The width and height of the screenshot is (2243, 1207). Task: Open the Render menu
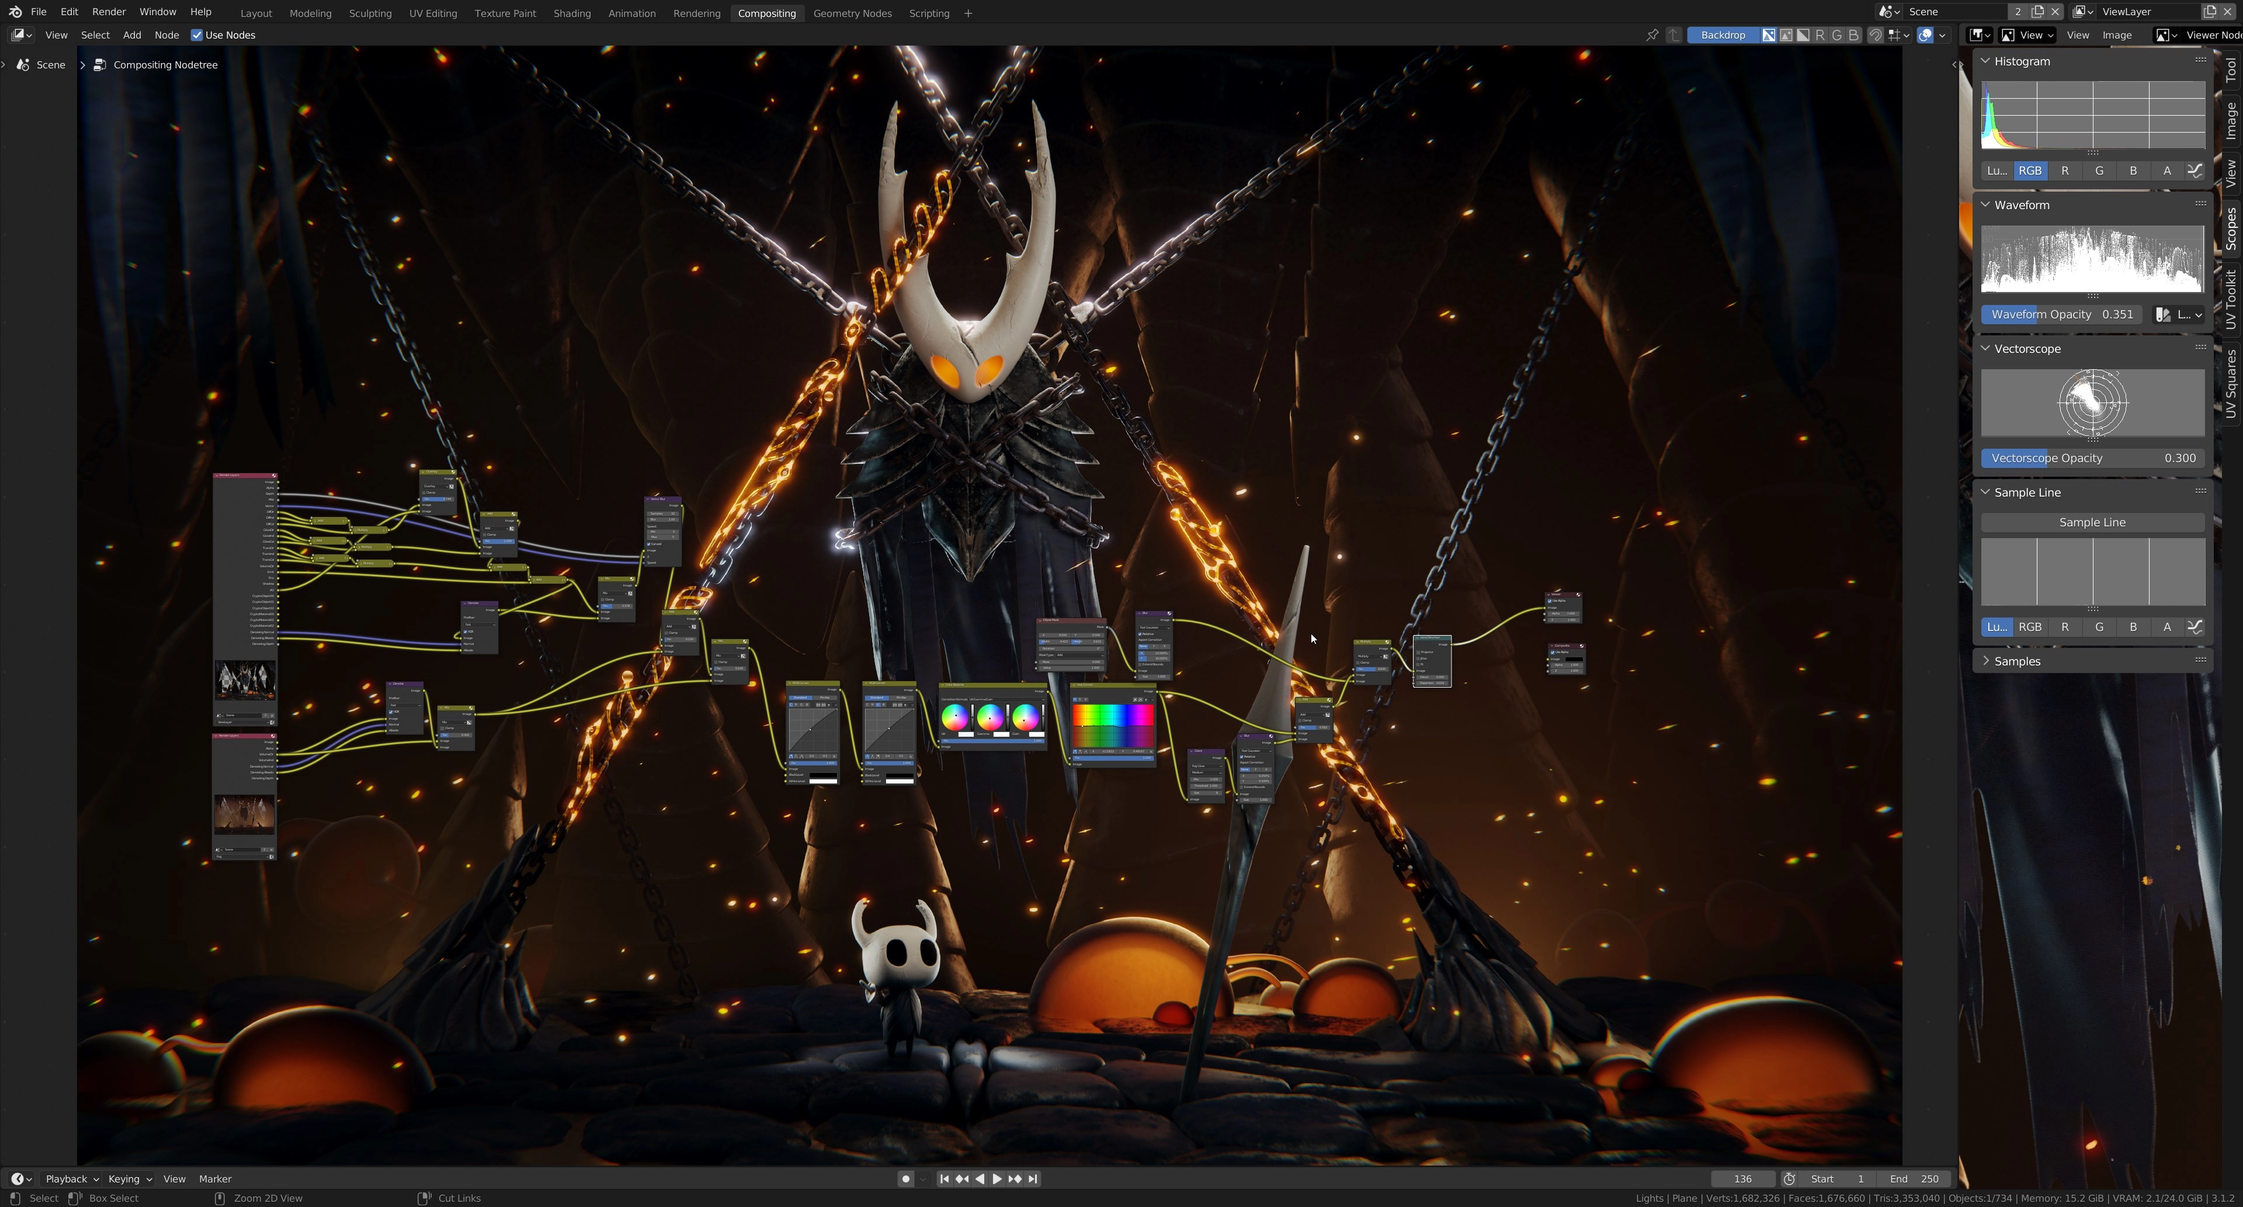[x=109, y=12]
